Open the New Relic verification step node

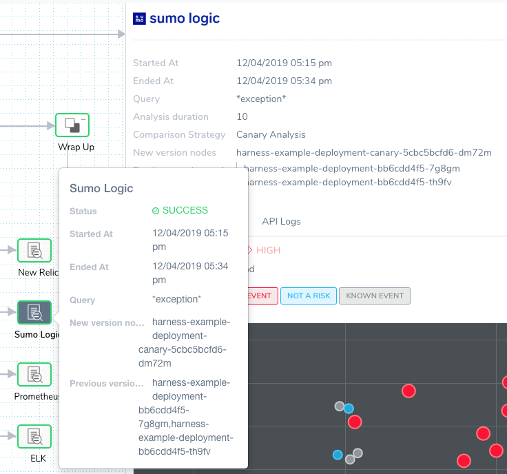[x=34, y=250]
